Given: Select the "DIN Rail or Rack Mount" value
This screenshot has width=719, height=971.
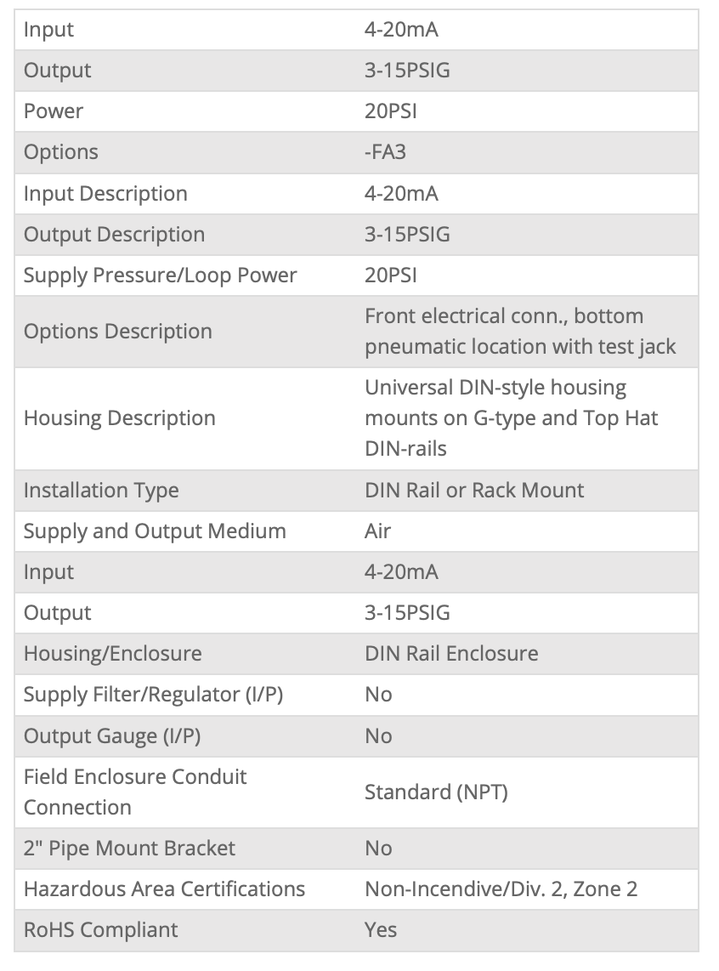Looking at the screenshot, I should tap(474, 491).
